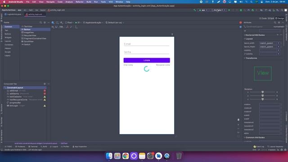
Task: Expand the Common Attributes section
Action: click(255, 137)
